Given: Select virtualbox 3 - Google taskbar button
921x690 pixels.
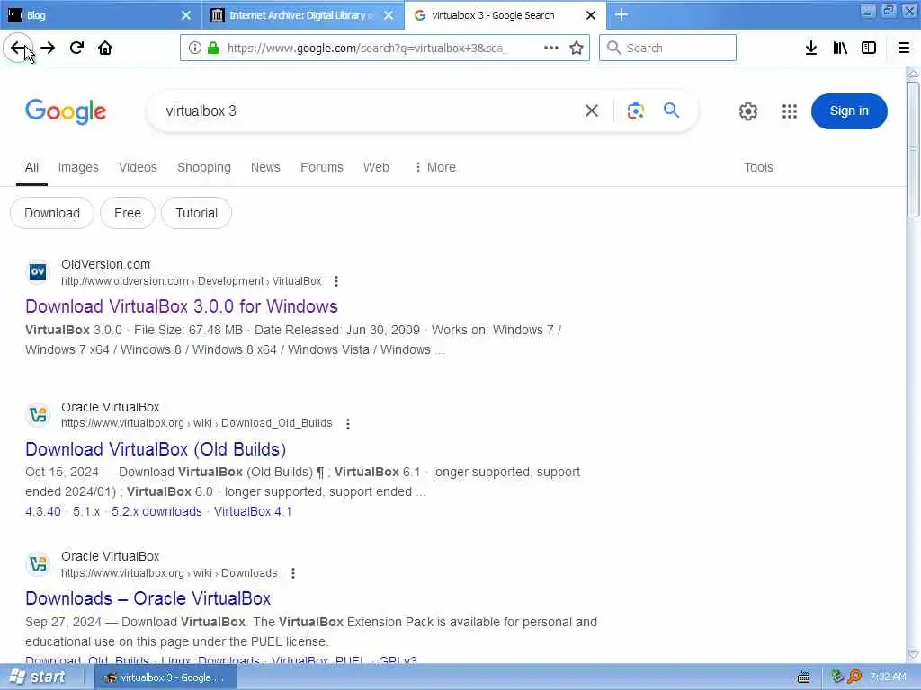Looking at the screenshot, I should [165, 677].
